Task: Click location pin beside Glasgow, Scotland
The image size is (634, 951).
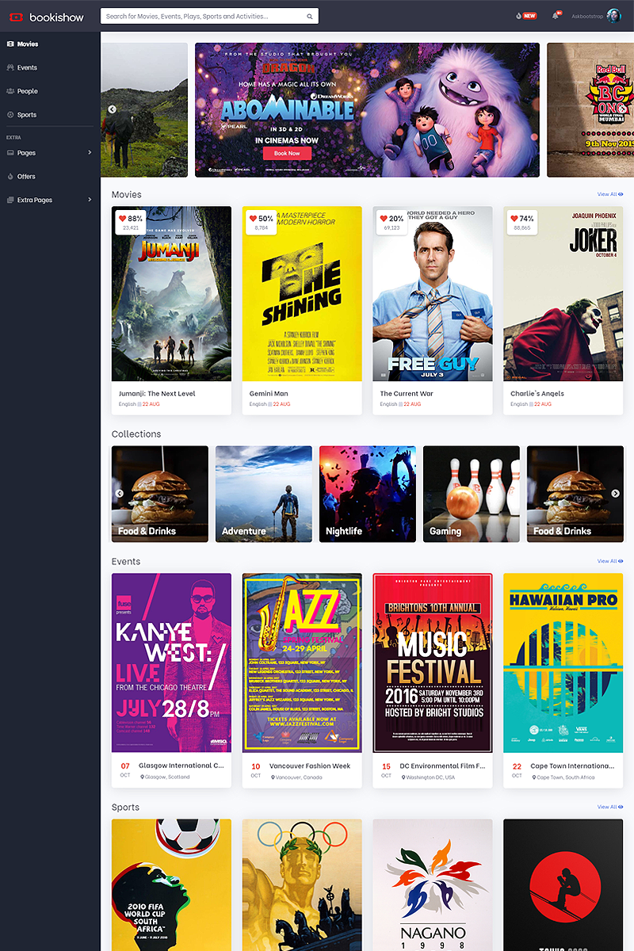Action: point(142,777)
